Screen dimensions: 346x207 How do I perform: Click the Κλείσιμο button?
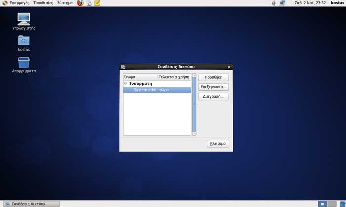pos(218,143)
